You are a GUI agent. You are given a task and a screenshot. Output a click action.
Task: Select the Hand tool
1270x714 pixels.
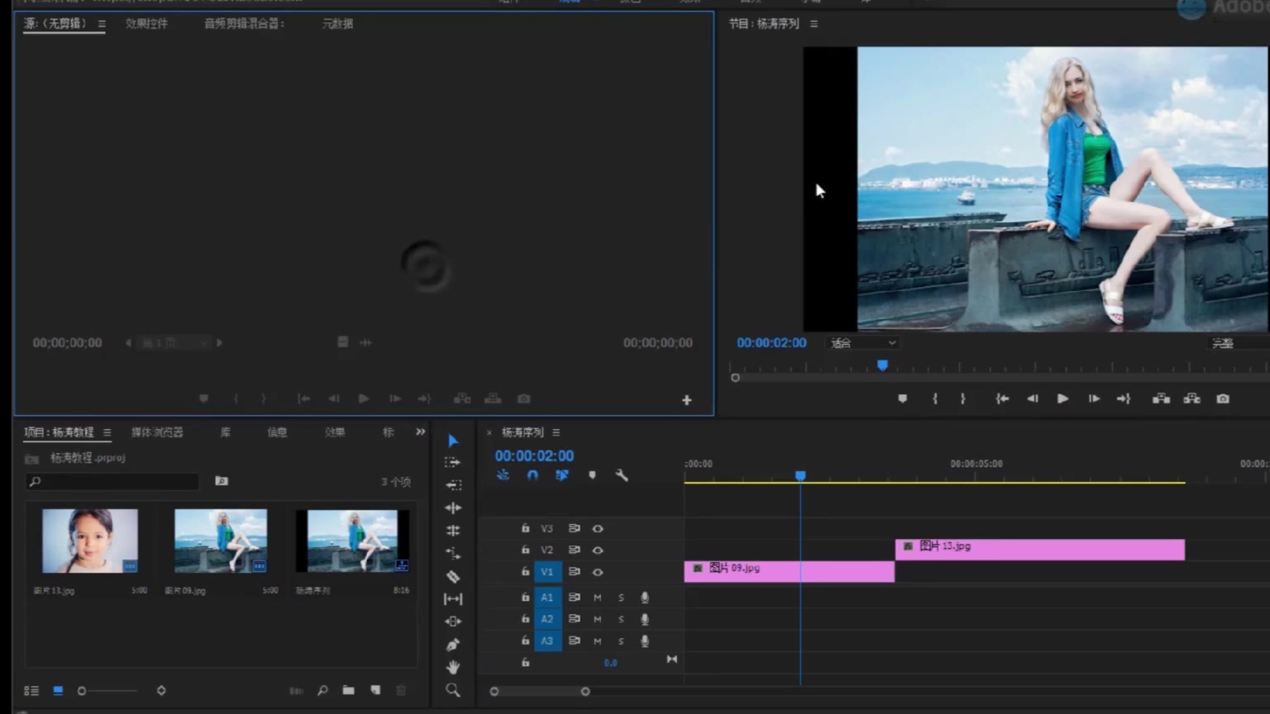pyautogui.click(x=453, y=667)
